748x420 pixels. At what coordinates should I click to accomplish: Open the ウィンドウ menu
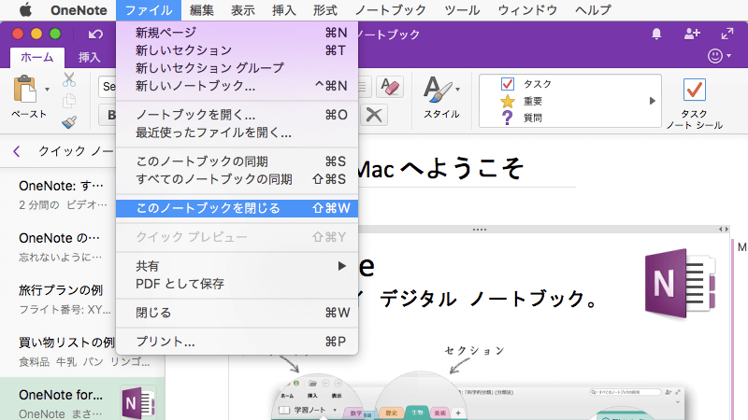coord(527,10)
